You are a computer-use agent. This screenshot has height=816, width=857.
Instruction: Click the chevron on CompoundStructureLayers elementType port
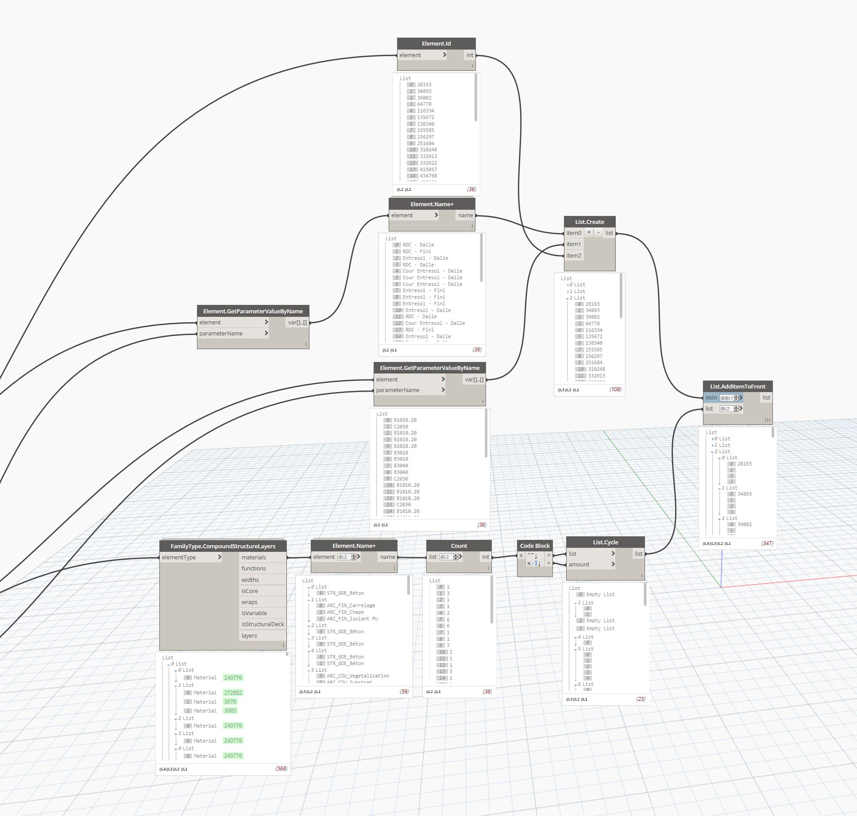220,557
